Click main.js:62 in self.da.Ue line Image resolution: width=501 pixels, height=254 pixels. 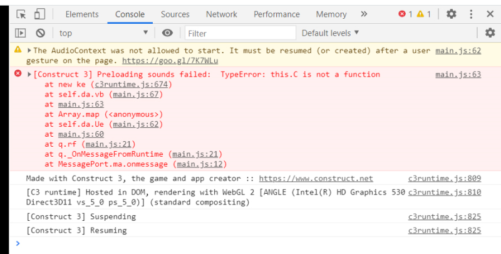pyautogui.click(x=136, y=124)
